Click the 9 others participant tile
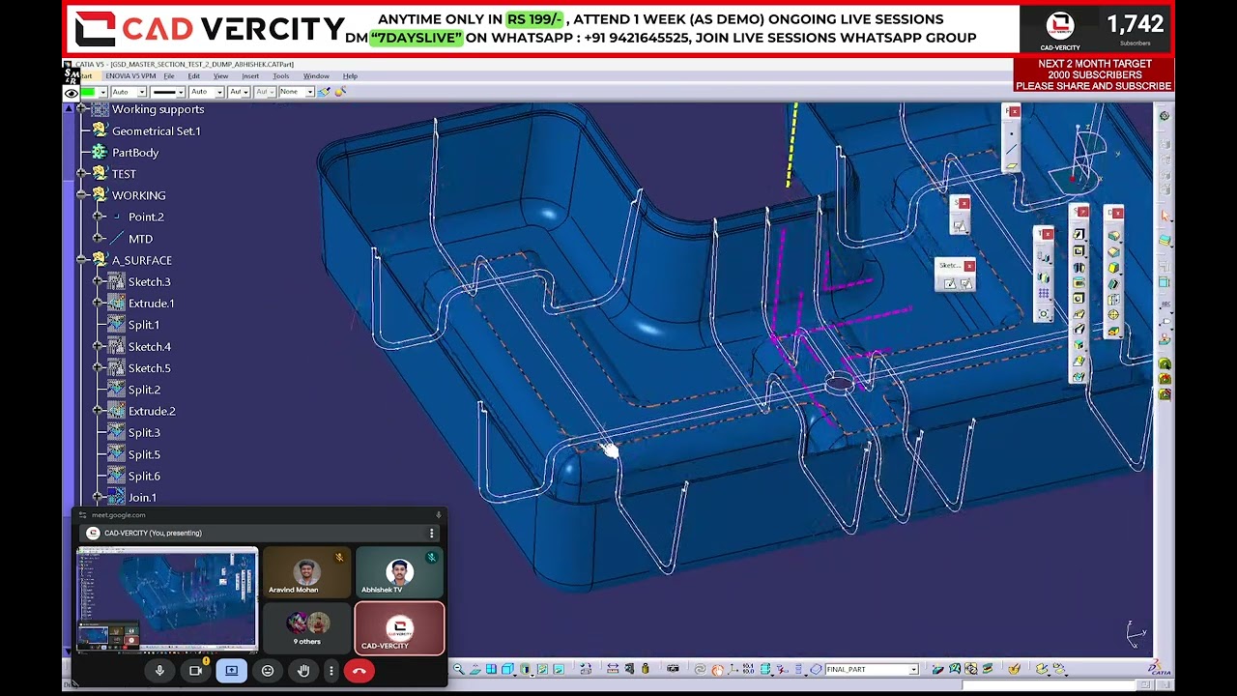This screenshot has width=1237, height=696. pyautogui.click(x=306, y=626)
